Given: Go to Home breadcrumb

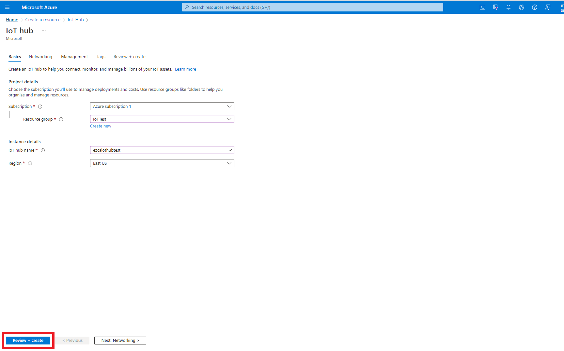Looking at the screenshot, I should 12,20.
